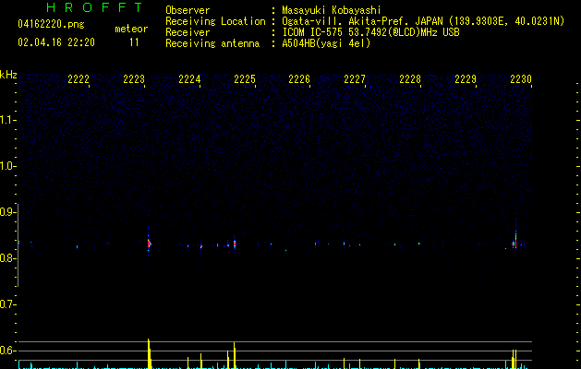The width and height of the screenshot is (581, 369).
Task: Click the strong meteor echo near 2230
Action: click(x=514, y=244)
